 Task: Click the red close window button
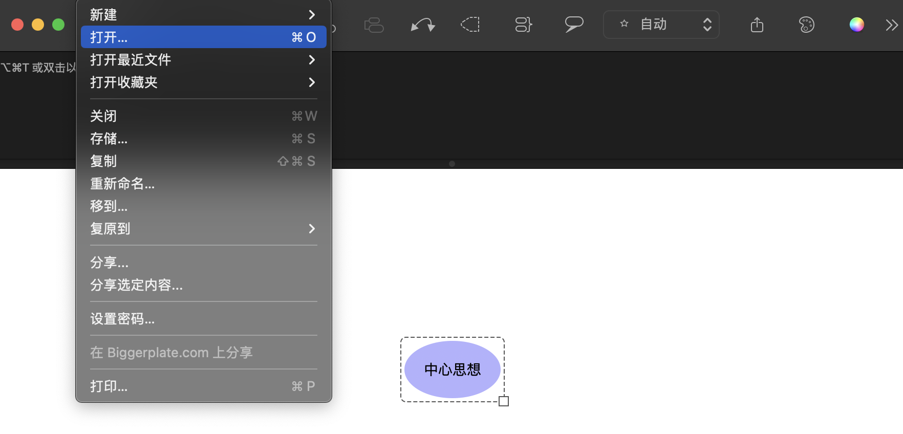(x=17, y=25)
